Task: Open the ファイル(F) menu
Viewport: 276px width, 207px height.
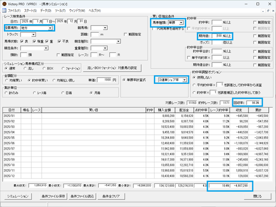Action: pos(14,10)
